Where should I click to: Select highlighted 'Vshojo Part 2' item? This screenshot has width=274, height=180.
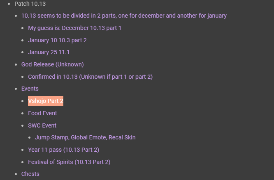point(46,101)
